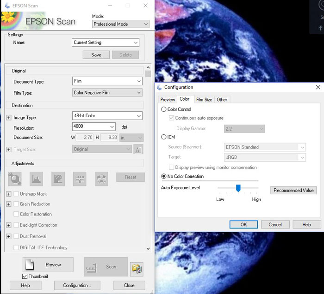
Task: Enable the Dust Removal checkbox
Action: 16,236
